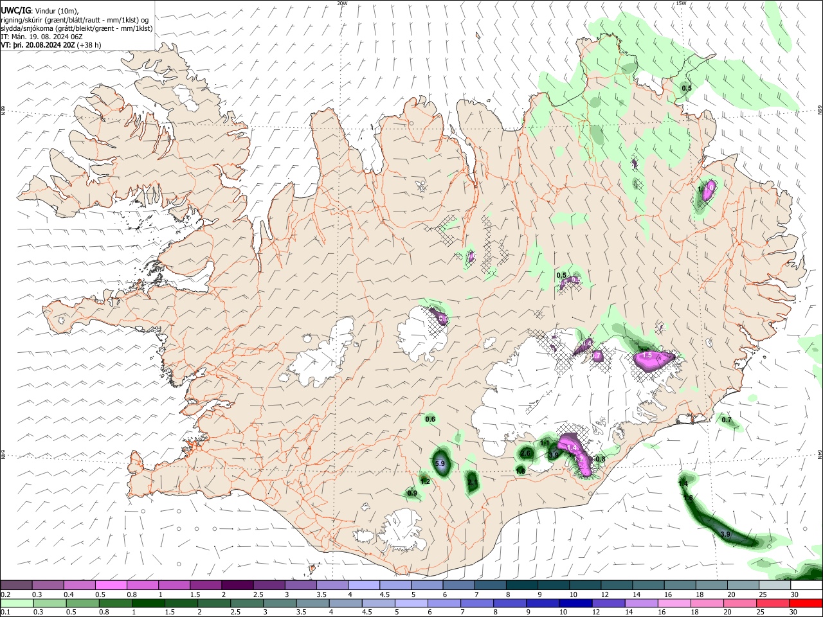823x617 pixels.
Task: Click the 0.2 value under the top legend row
Action: [6, 595]
